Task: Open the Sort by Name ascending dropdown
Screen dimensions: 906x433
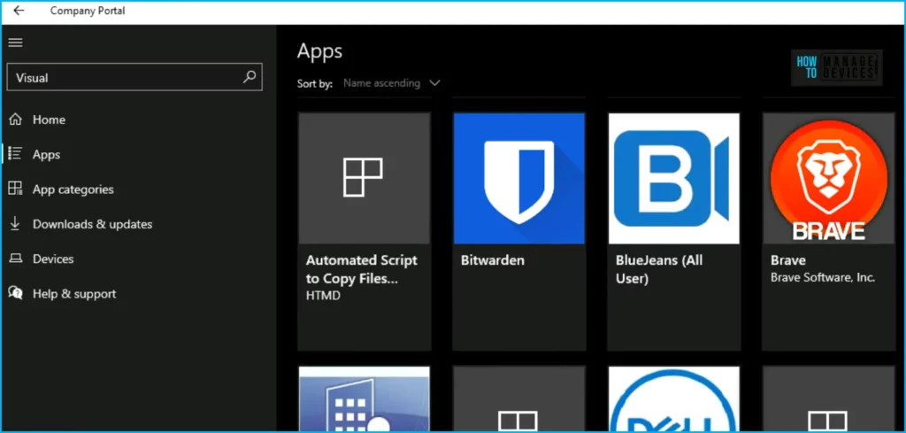Action: coord(392,83)
